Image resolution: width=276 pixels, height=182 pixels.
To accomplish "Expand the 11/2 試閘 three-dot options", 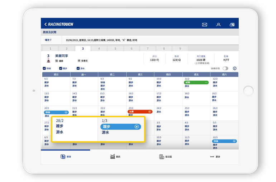I will click(x=206, y=83).
